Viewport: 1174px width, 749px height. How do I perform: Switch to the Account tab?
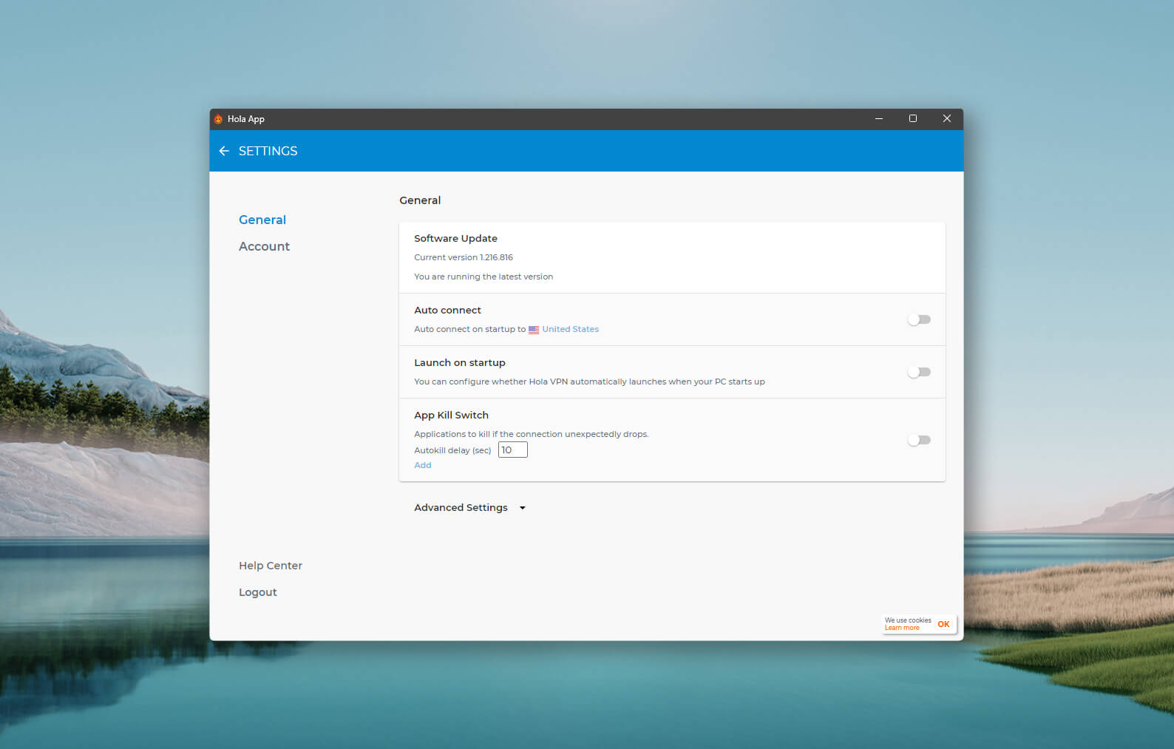[x=264, y=246]
